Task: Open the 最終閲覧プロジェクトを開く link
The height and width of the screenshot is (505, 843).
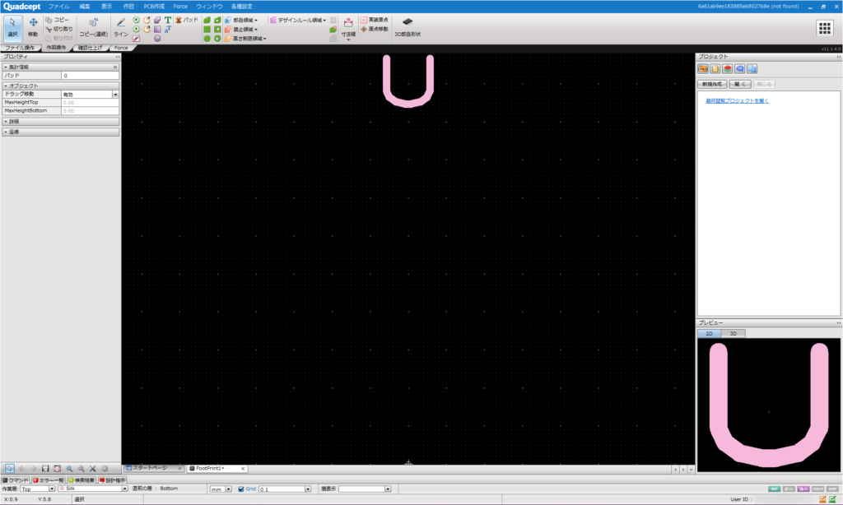Action: coord(737,101)
